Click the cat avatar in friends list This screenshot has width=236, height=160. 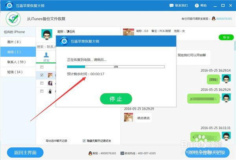[50, 75]
